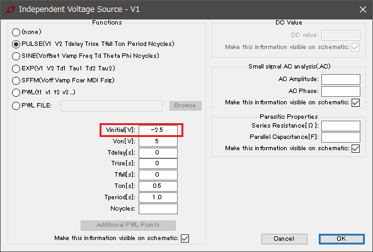The image size is (373, 252).
Task: Click the Von[V] input field
Action: click(158, 141)
